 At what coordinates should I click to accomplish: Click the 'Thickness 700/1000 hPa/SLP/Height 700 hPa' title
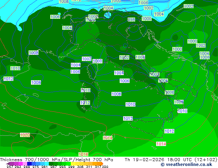pos(56,160)
